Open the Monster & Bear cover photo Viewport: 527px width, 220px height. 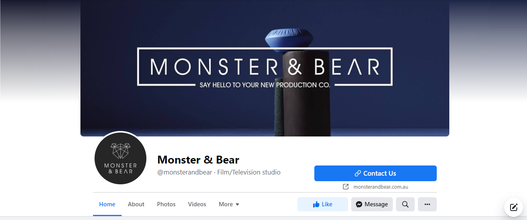point(265,68)
